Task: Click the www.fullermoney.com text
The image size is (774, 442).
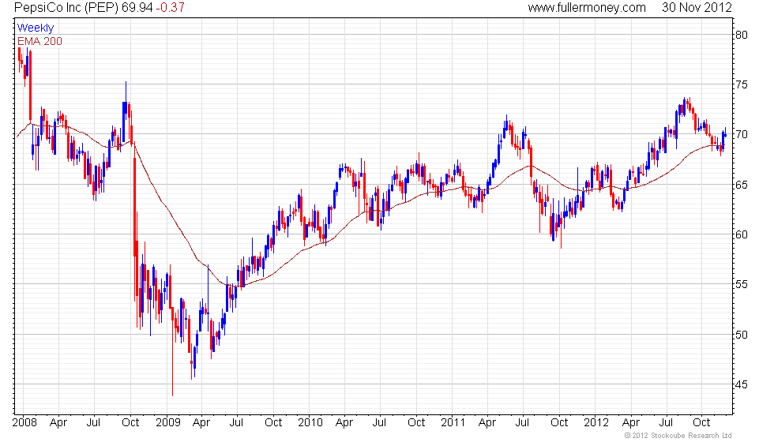Action: tap(587, 7)
